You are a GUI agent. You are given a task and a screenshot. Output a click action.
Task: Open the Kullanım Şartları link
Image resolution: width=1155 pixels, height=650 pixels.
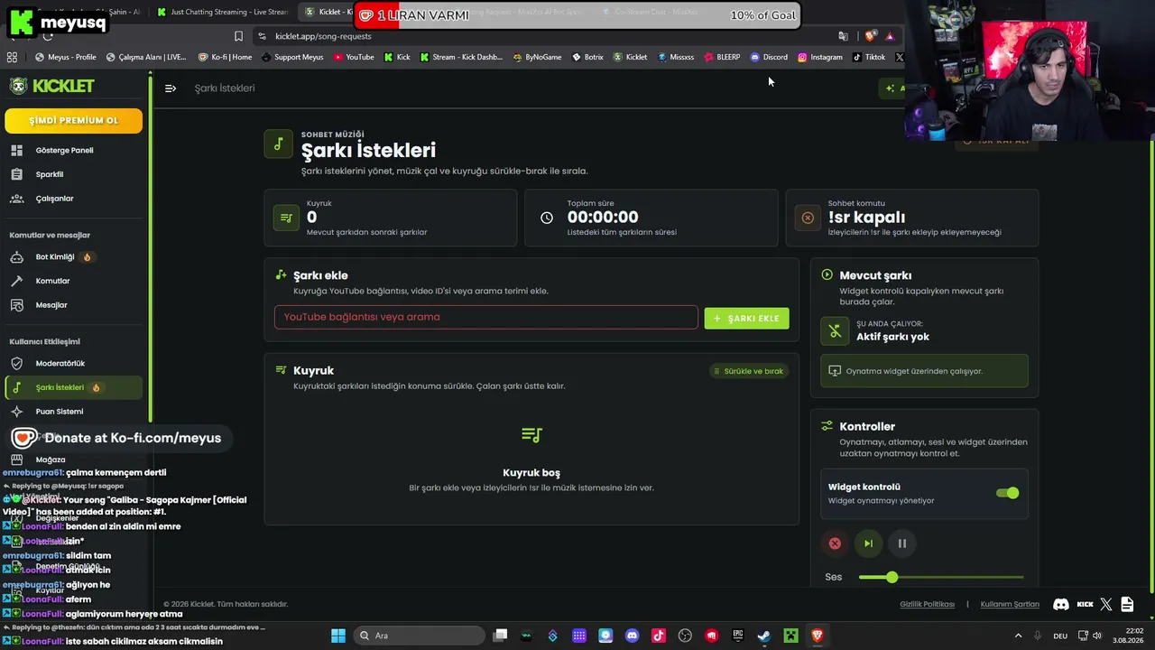point(1010,604)
